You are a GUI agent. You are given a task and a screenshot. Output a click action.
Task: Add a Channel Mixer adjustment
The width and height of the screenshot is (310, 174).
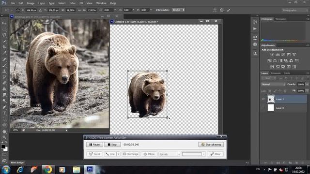(291, 60)
